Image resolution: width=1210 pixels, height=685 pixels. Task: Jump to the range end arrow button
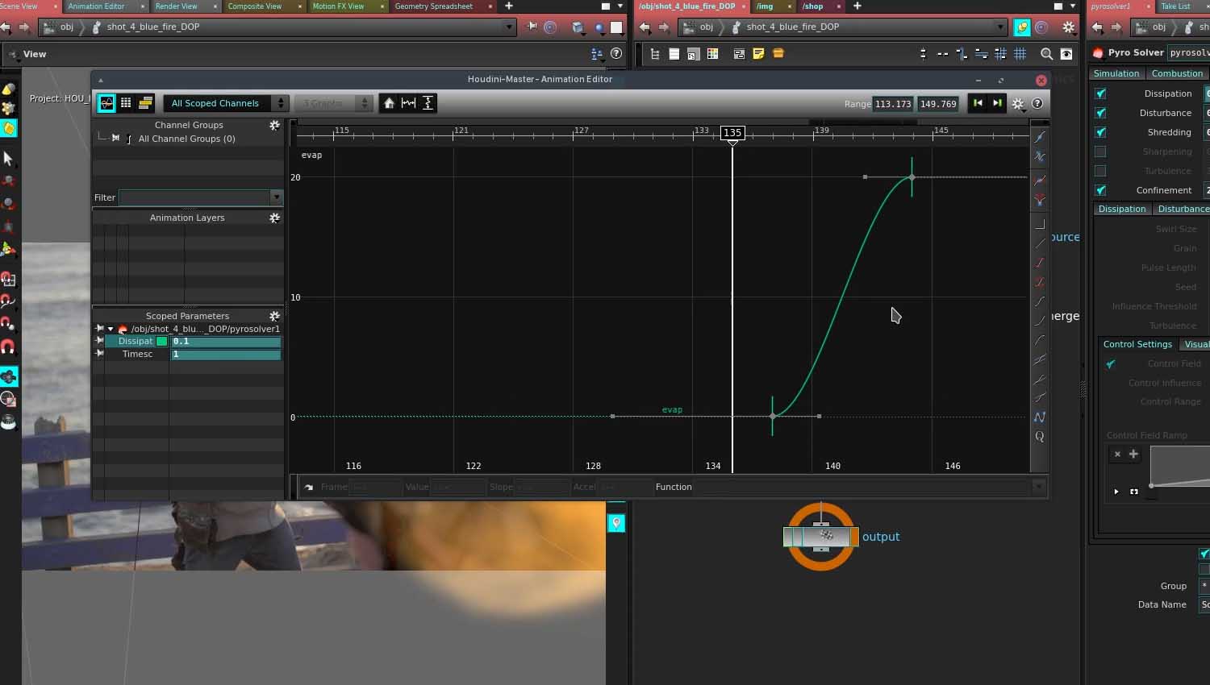tap(997, 103)
